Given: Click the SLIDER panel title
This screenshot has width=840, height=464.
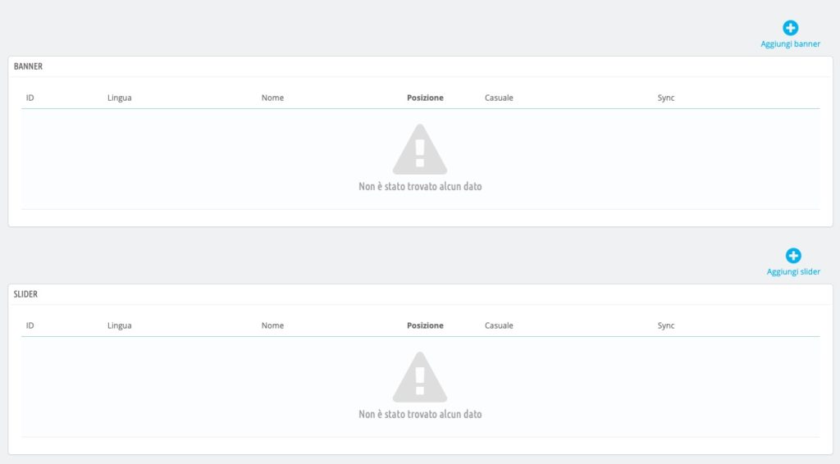Looking at the screenshot, I should point(25,294).
